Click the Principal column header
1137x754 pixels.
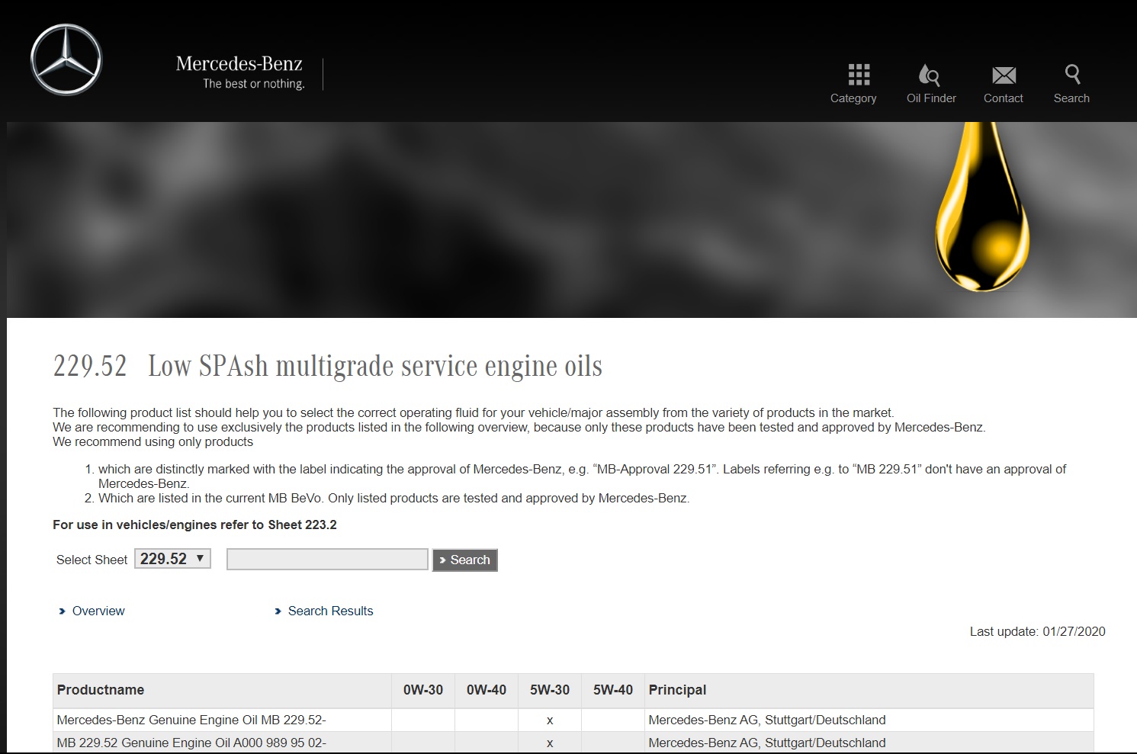869,690
